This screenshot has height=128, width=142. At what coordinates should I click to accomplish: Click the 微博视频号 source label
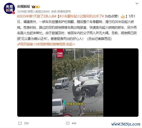coord(64,11)
